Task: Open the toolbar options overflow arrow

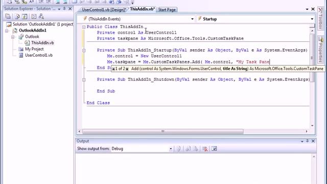Action: tap(132, 3)
